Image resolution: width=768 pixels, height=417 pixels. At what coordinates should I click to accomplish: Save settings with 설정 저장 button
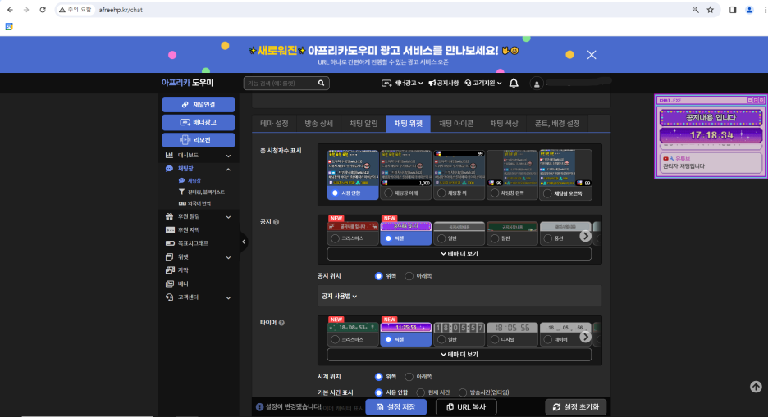[x=395, y=407]
